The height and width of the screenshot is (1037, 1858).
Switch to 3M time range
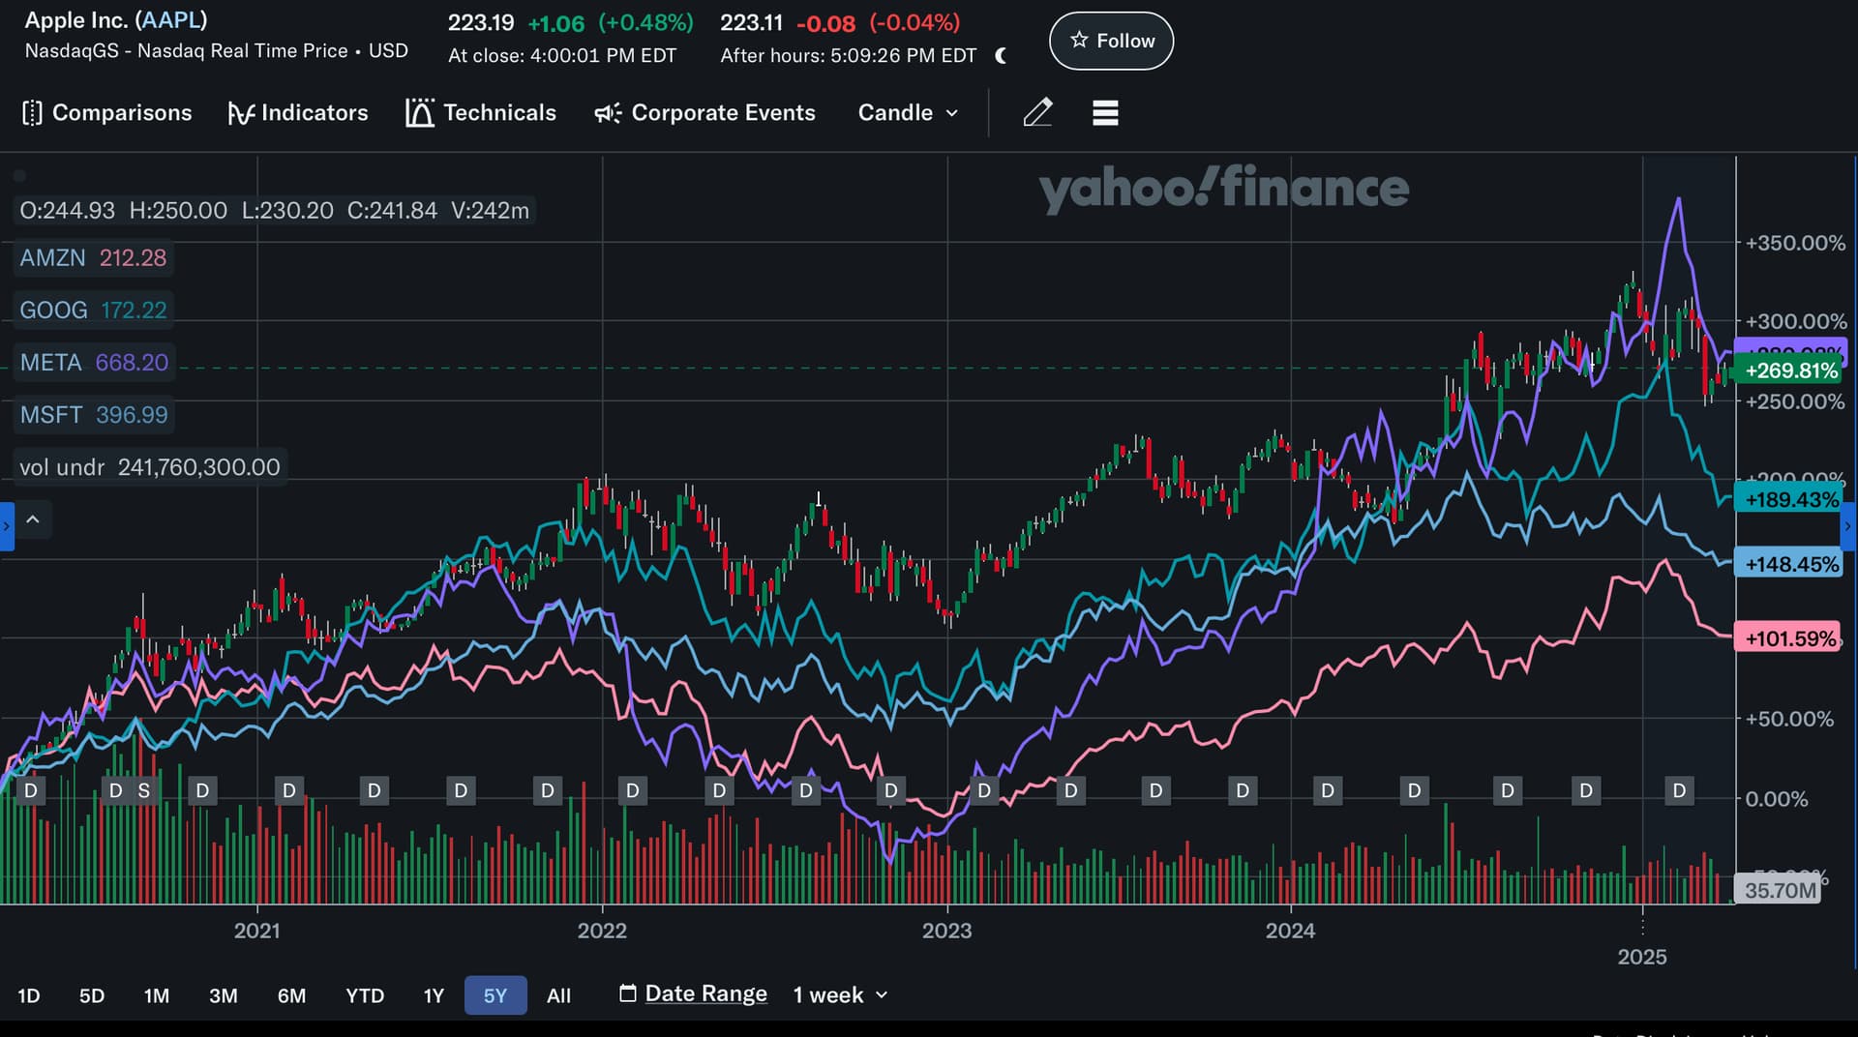click(x=224, y=995)
